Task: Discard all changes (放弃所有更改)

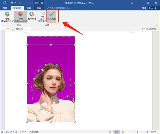Action: [42, 17]
